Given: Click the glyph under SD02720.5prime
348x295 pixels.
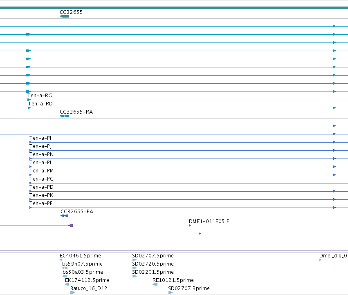Looking at the screenshot, I should coord(135,268).
